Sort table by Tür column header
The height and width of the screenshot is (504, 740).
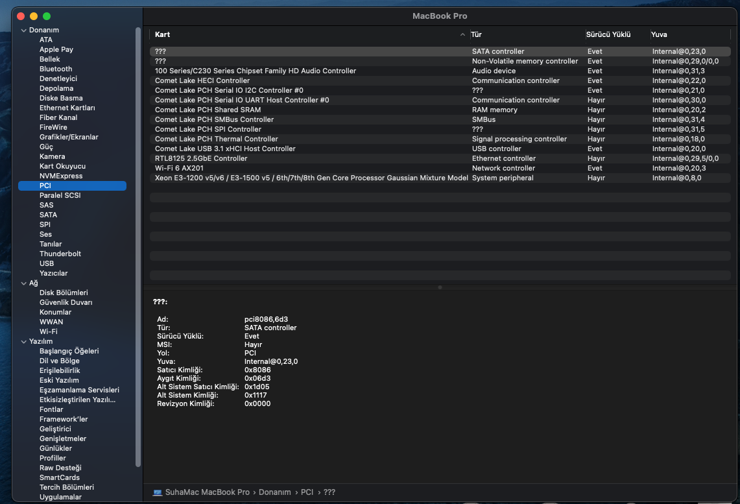click(476, 34)
